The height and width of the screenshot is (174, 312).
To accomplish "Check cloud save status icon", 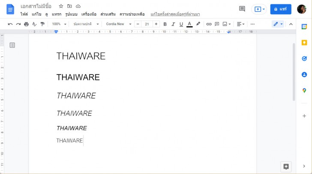I will [78, 6].
